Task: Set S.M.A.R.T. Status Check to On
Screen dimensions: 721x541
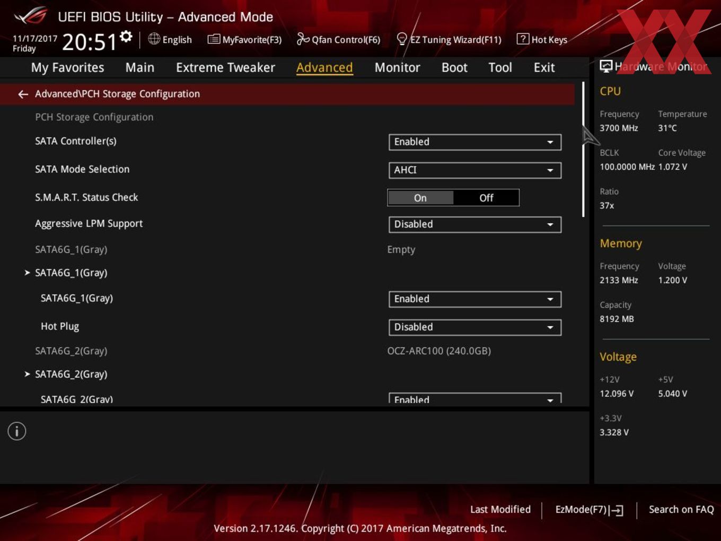Action: 420,198
